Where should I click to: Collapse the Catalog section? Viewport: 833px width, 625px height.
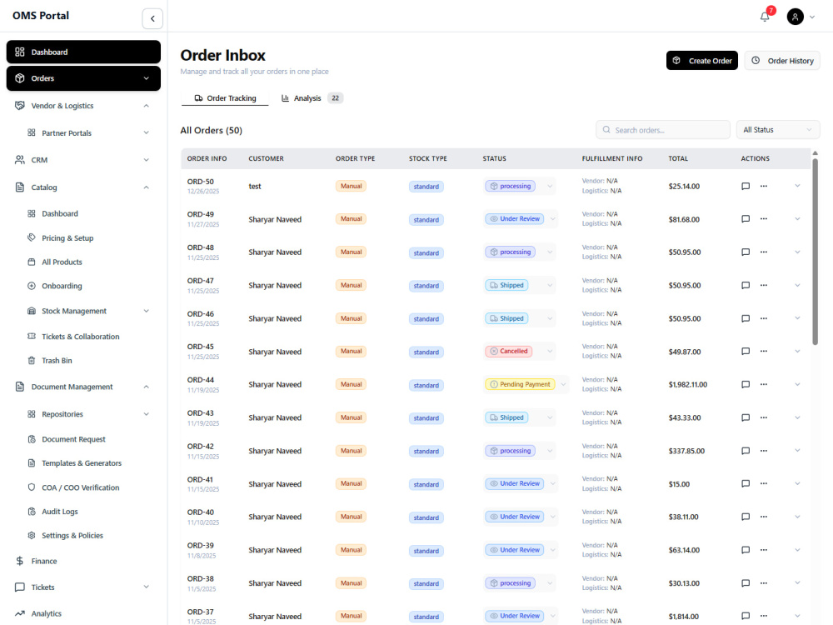coord(146,187)
